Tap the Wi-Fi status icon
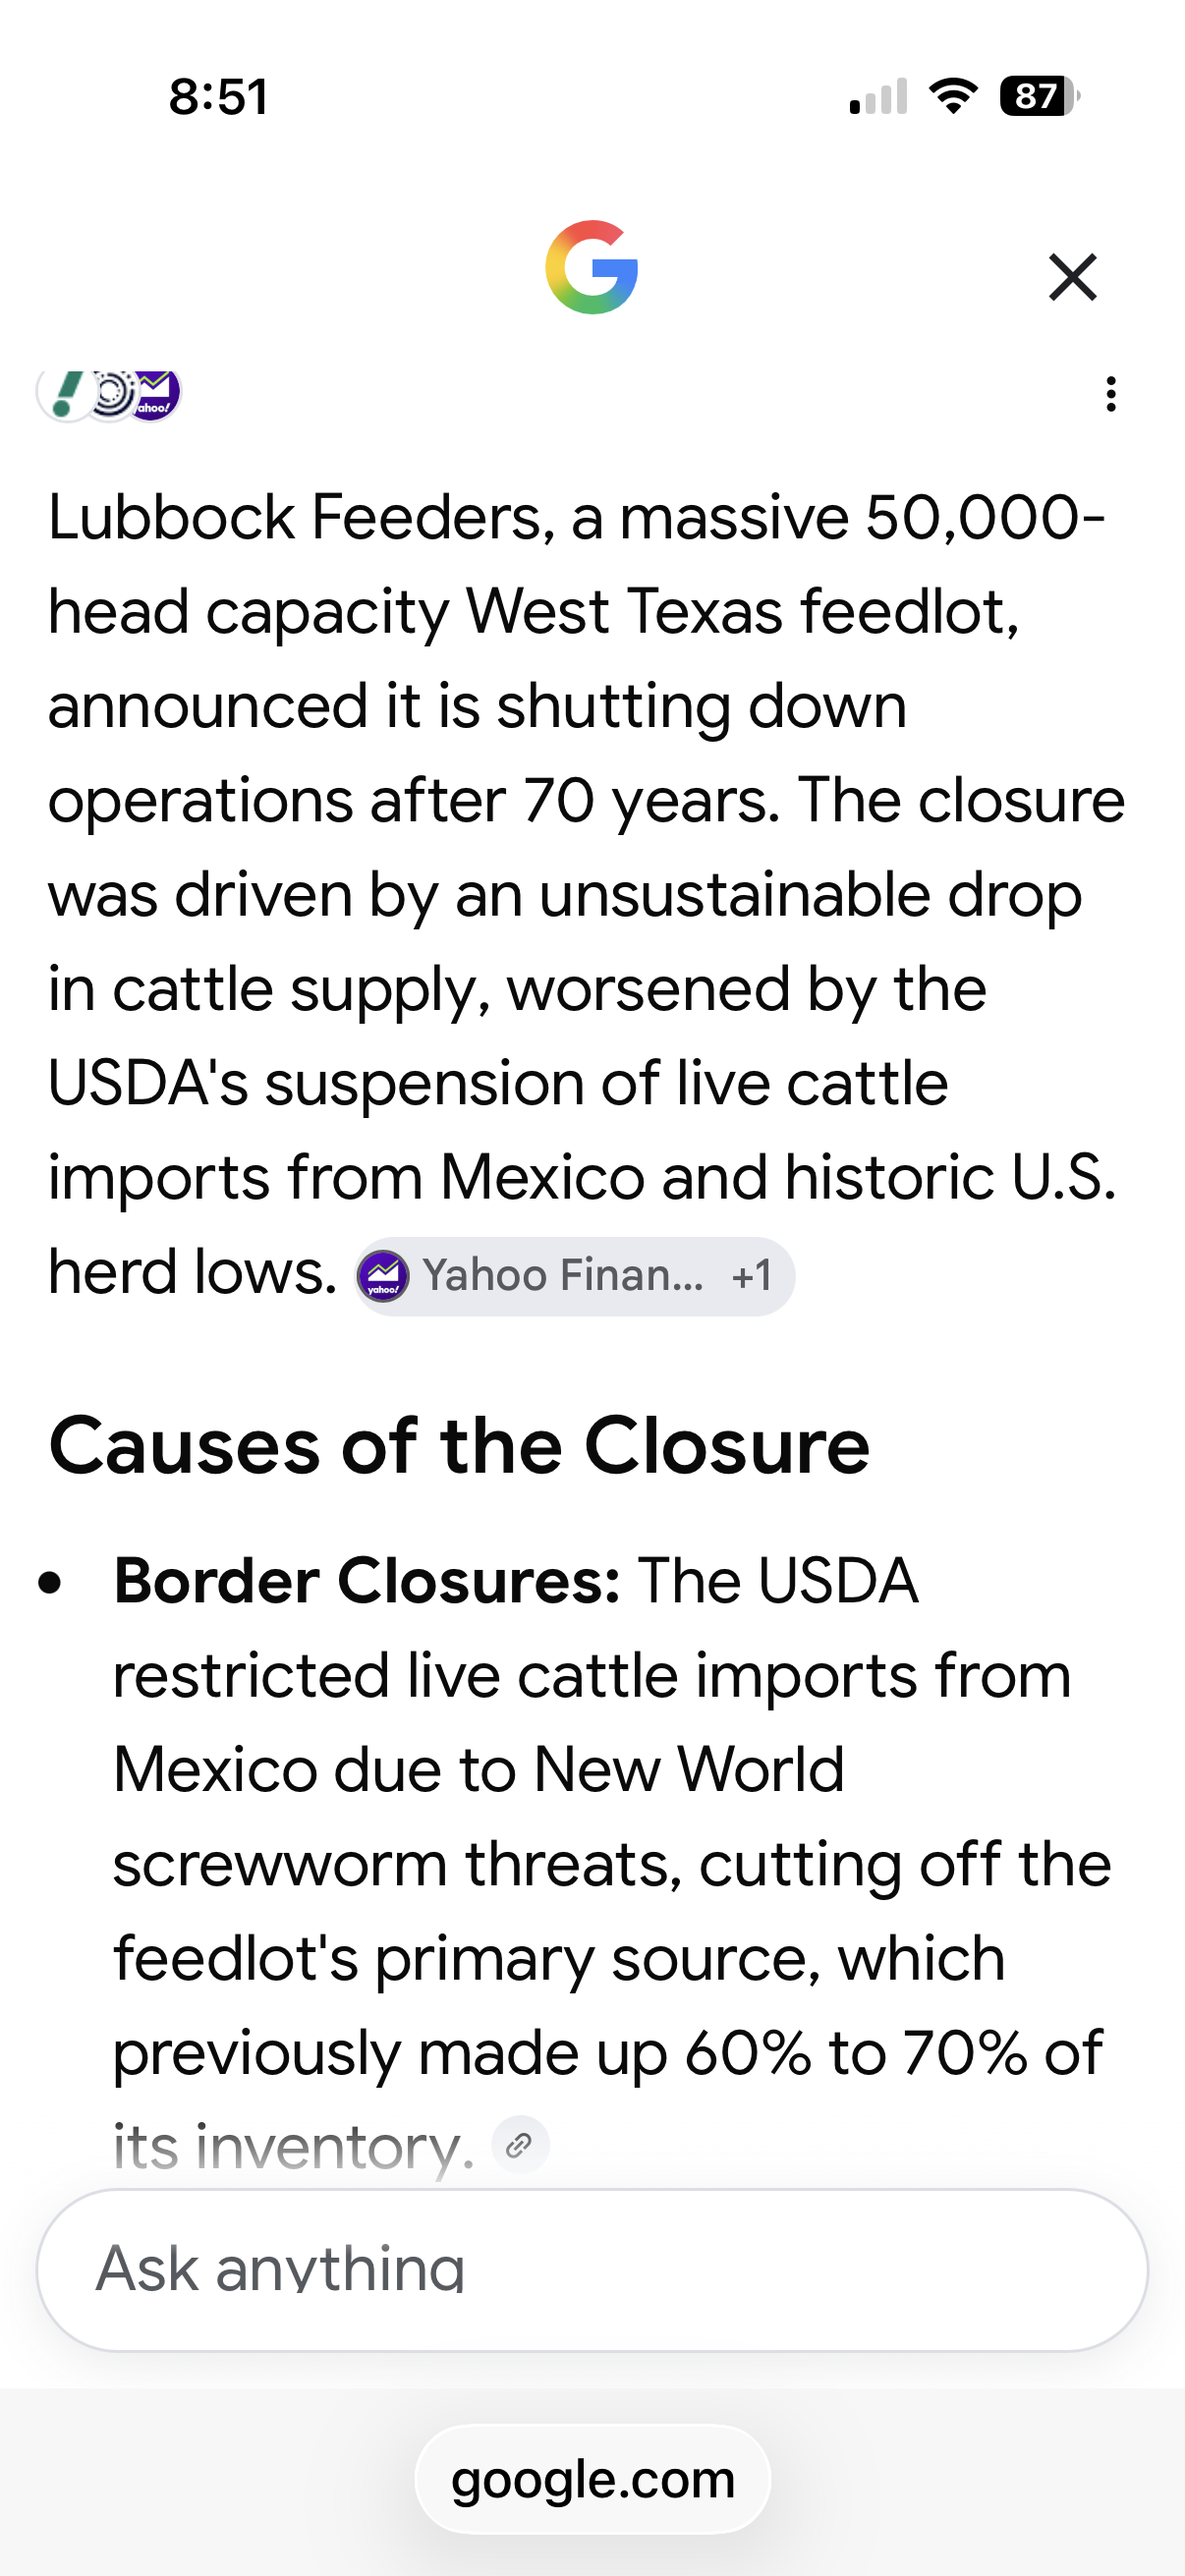 [953, 96]
